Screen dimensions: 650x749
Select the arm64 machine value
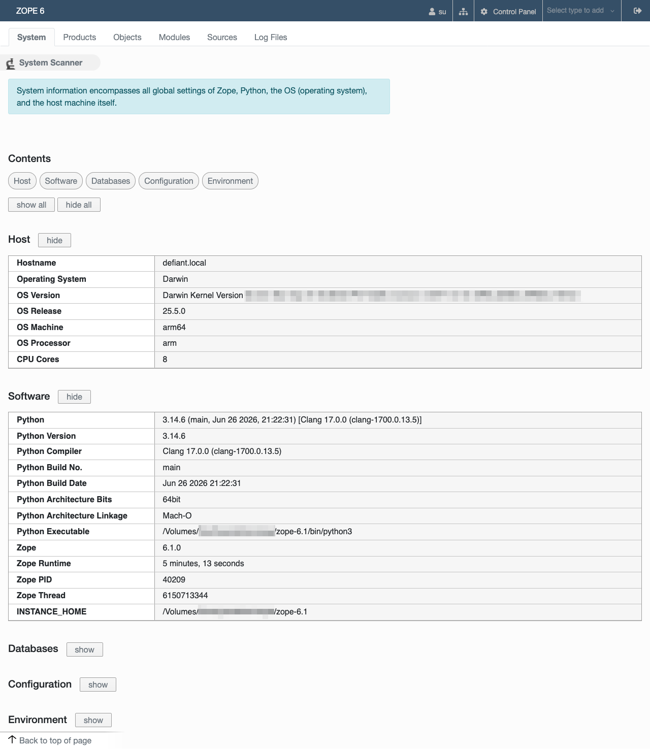(174, 328)
